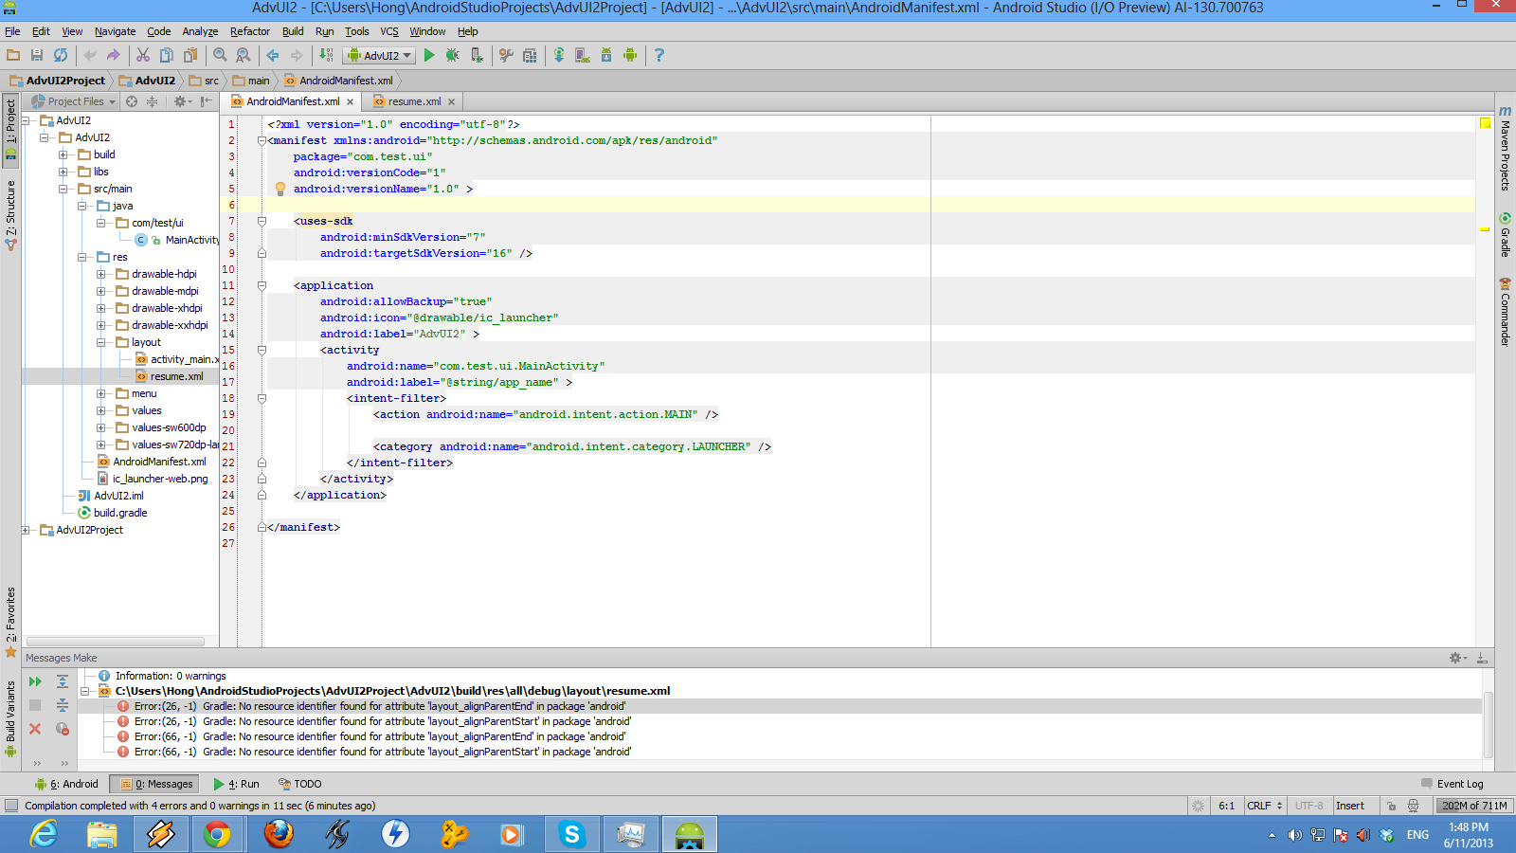
Task: Toggle the Insert mode indicator
Action: point(1350,806)
